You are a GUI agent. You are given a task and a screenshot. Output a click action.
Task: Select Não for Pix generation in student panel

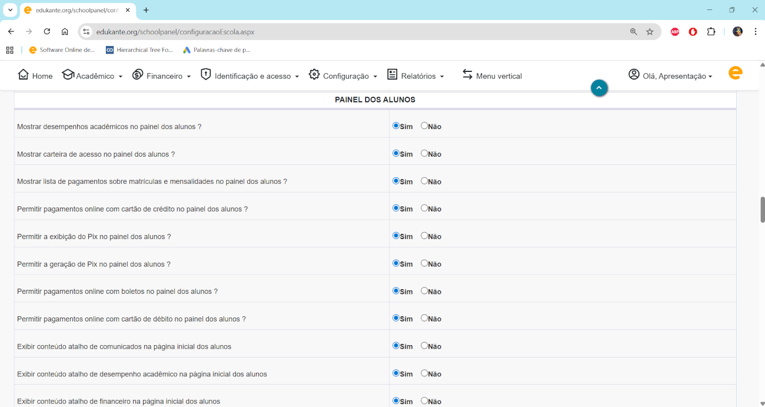(424, 263)
